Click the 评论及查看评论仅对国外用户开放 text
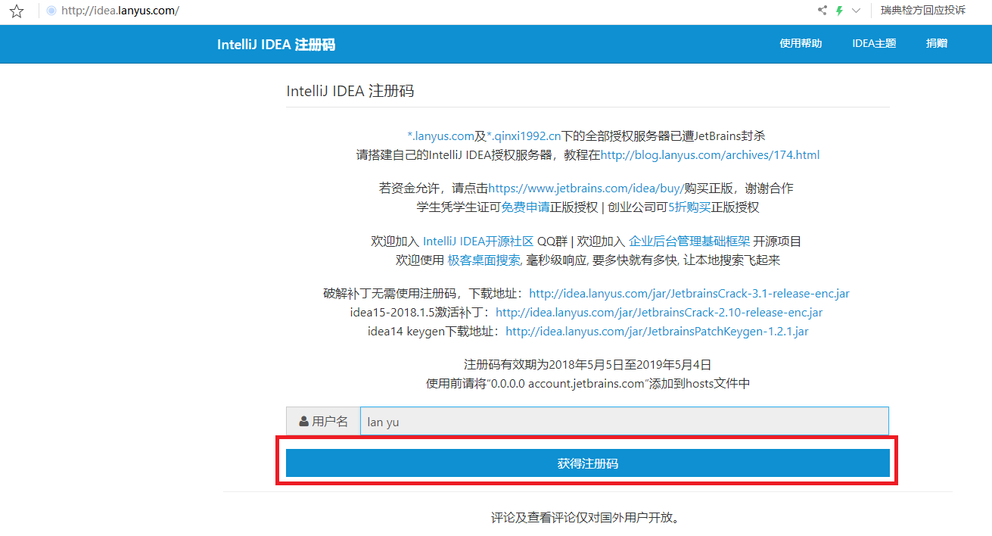Viewport: 992px width, 536px height. (x=588, y=519)
